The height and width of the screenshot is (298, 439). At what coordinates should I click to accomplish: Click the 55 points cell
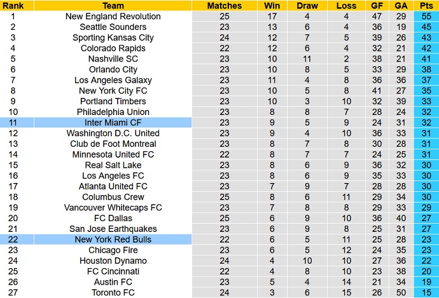[x=424, y=16]
